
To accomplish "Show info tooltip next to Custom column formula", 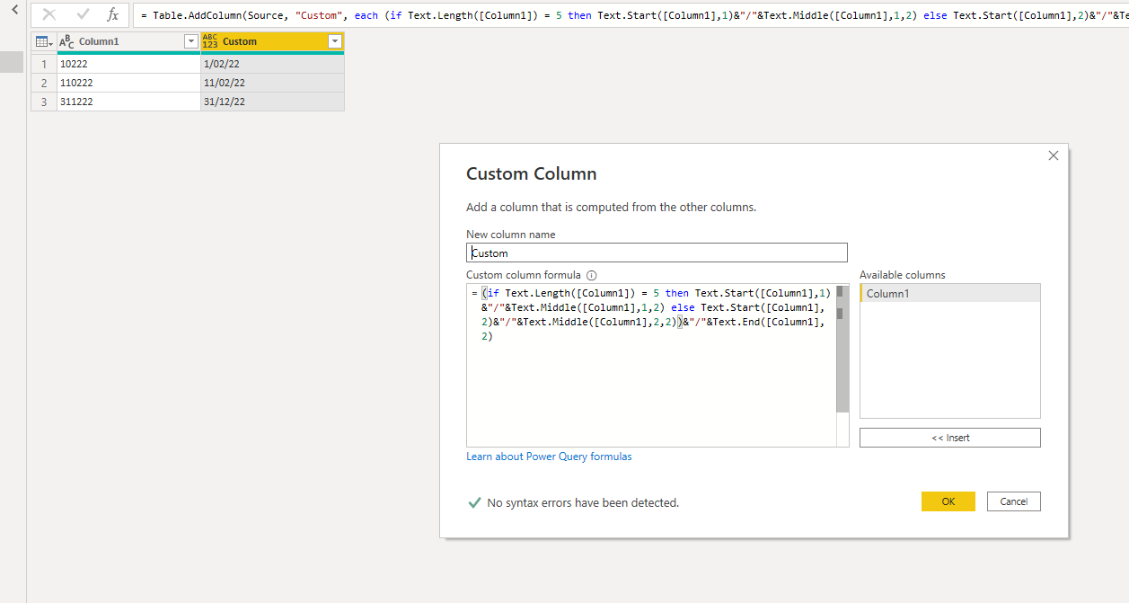I will click(592, 276).
